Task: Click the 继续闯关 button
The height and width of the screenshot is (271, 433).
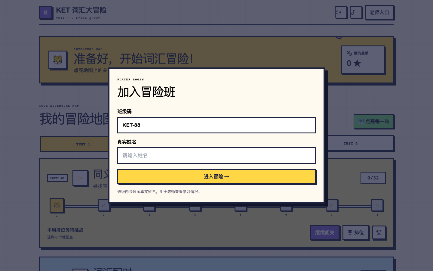Action: click(325, 232)
